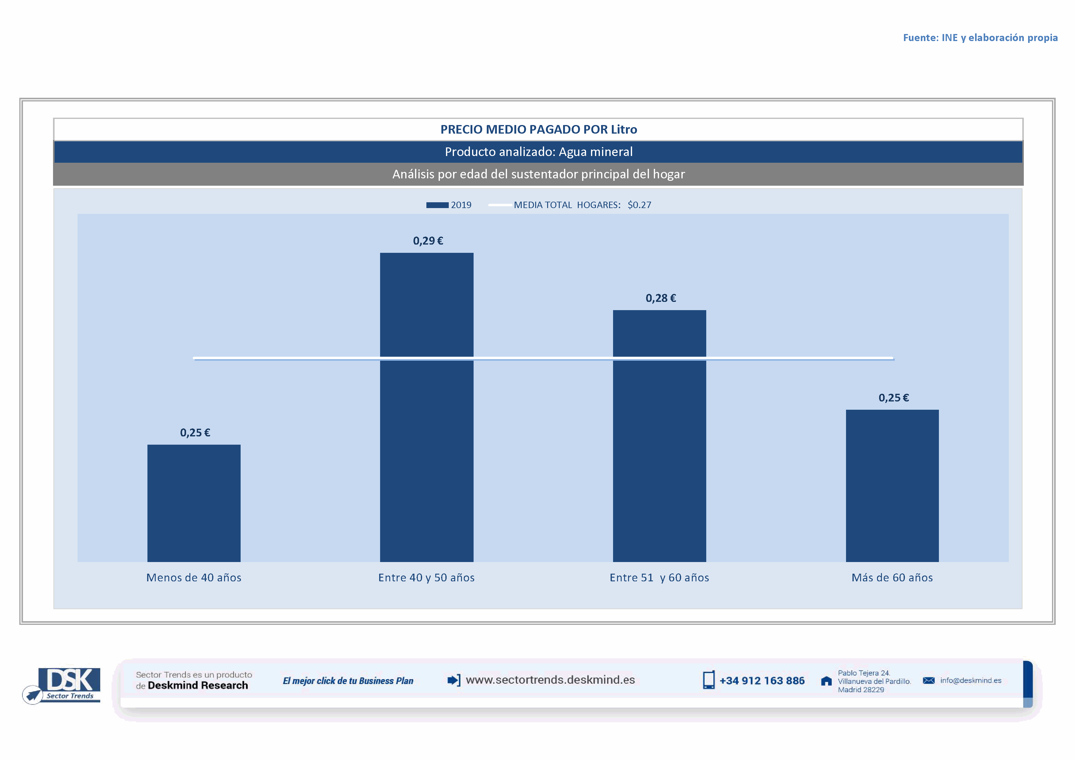Click the dark blue 2019 legend swatch

[437, 205]
